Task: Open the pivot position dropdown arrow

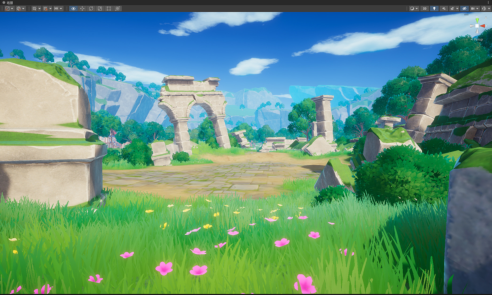Action: [12, 8]
